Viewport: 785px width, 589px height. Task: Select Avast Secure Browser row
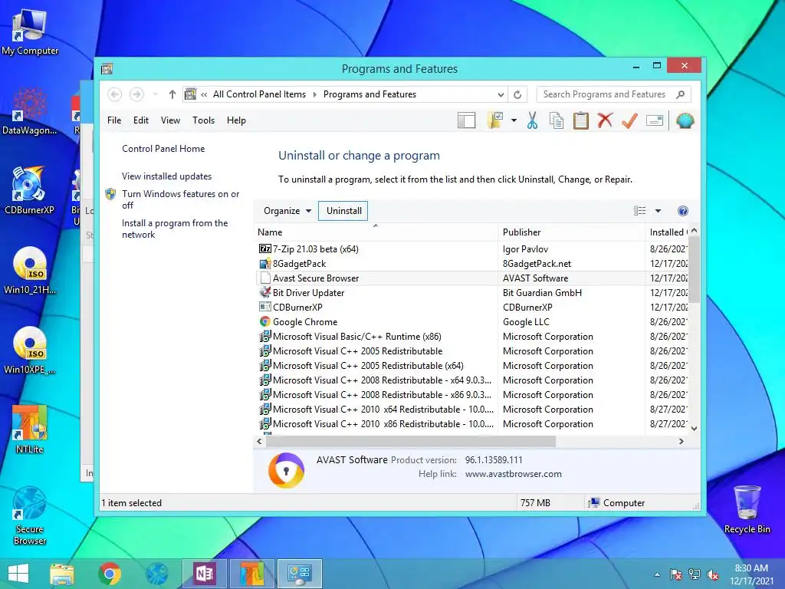[471, 278]
